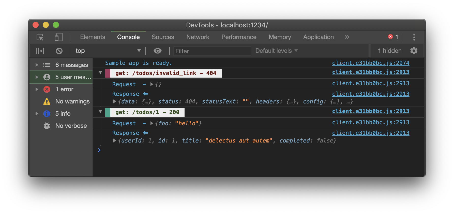Toggle the live expression eye icon
Screen dimensions: 454x214
click(158, 51)
